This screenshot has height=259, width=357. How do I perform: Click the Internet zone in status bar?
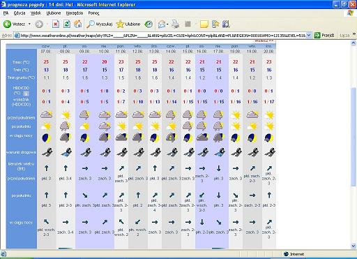[294, 254]
